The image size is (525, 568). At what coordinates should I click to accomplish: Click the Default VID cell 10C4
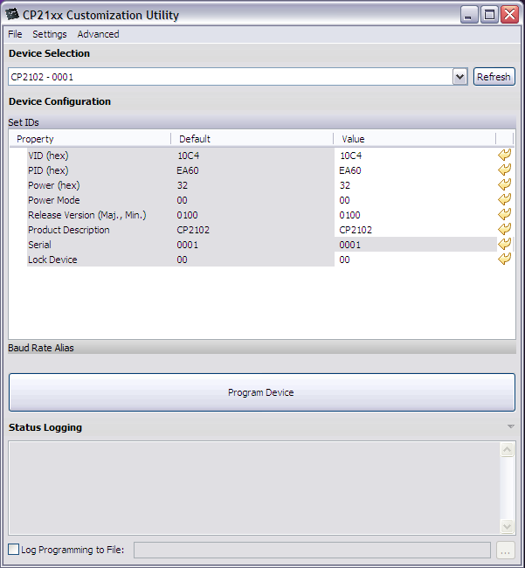pos(189,156)
